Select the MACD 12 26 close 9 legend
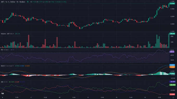Image resolution: width=177 pixels, height=99 pixels. [7, 66]
